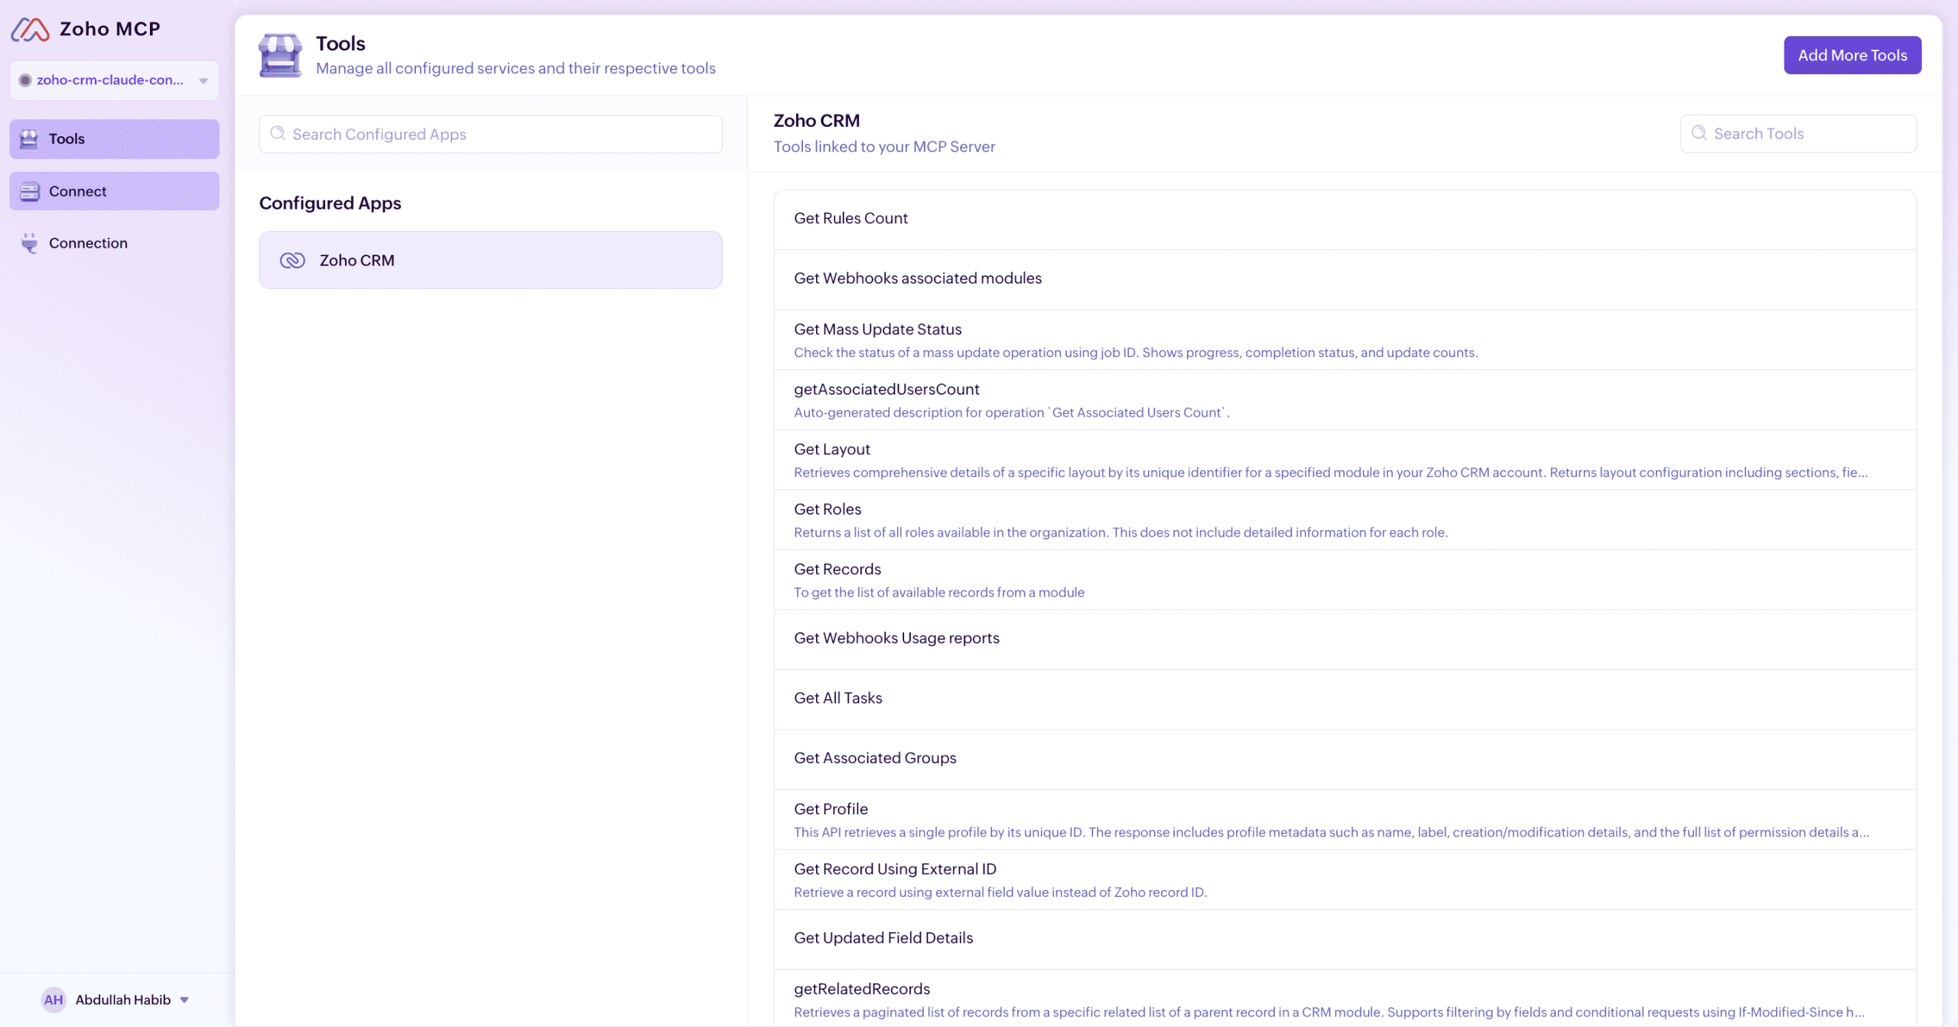Select the Get Records tool
The height and width of the screenshot is (1027, 1958).
[838, 569]
